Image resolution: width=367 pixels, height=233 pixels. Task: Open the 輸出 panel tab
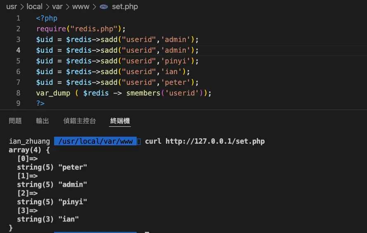(x=43, y=121)
